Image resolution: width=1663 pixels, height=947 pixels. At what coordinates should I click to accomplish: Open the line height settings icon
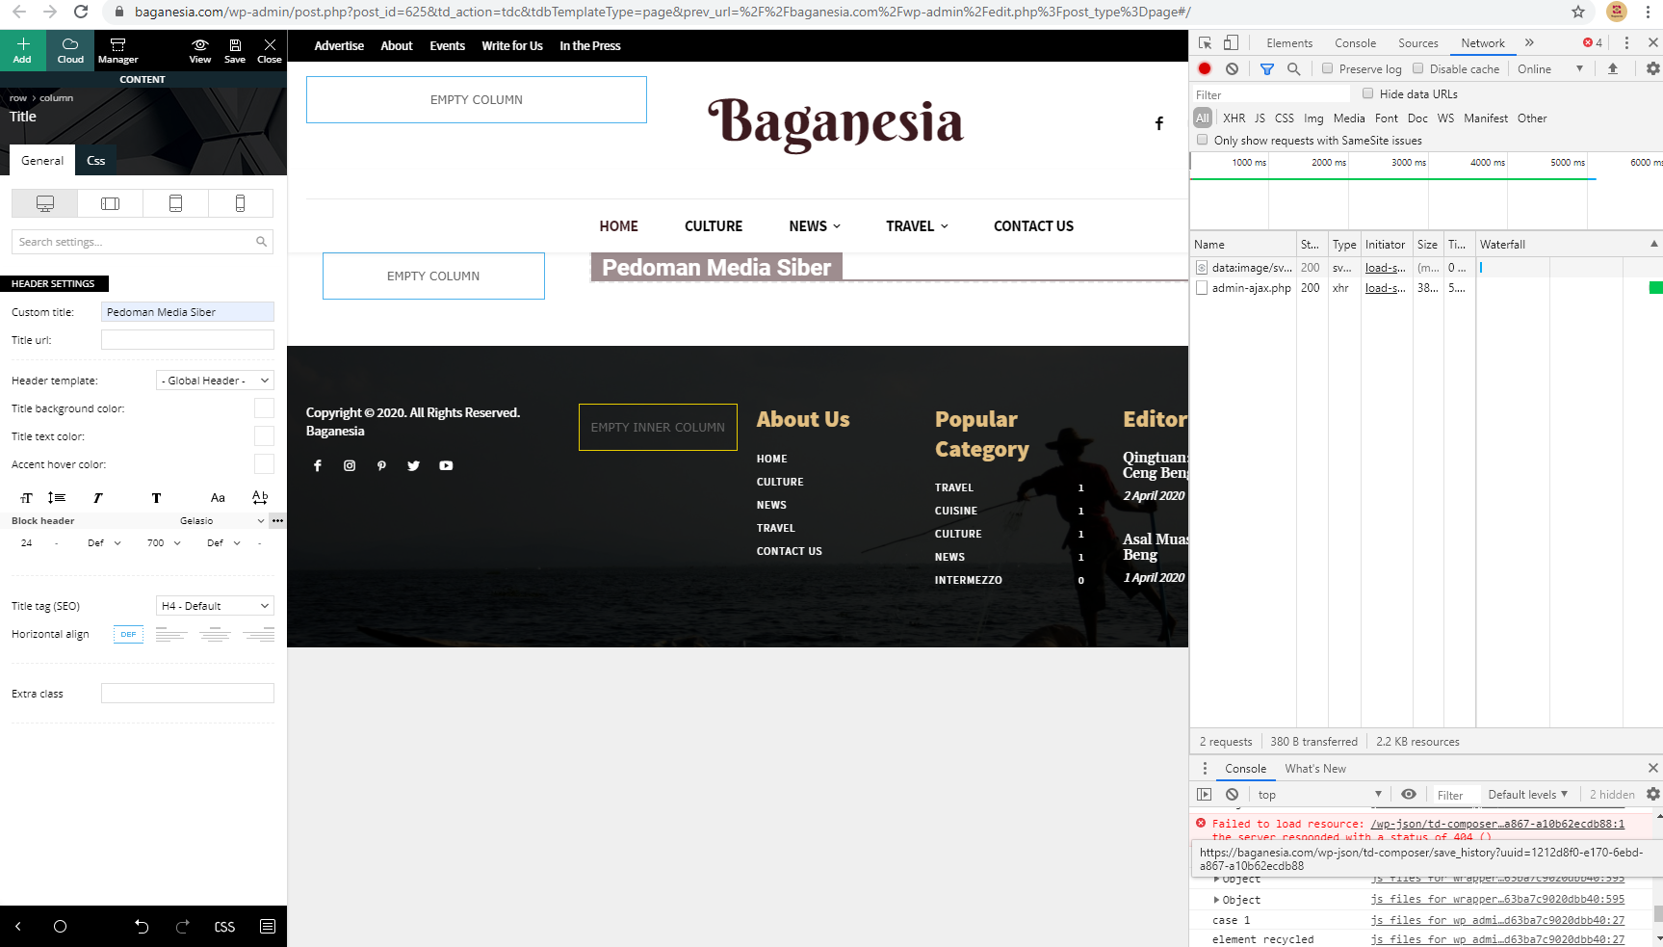(57, 498)
